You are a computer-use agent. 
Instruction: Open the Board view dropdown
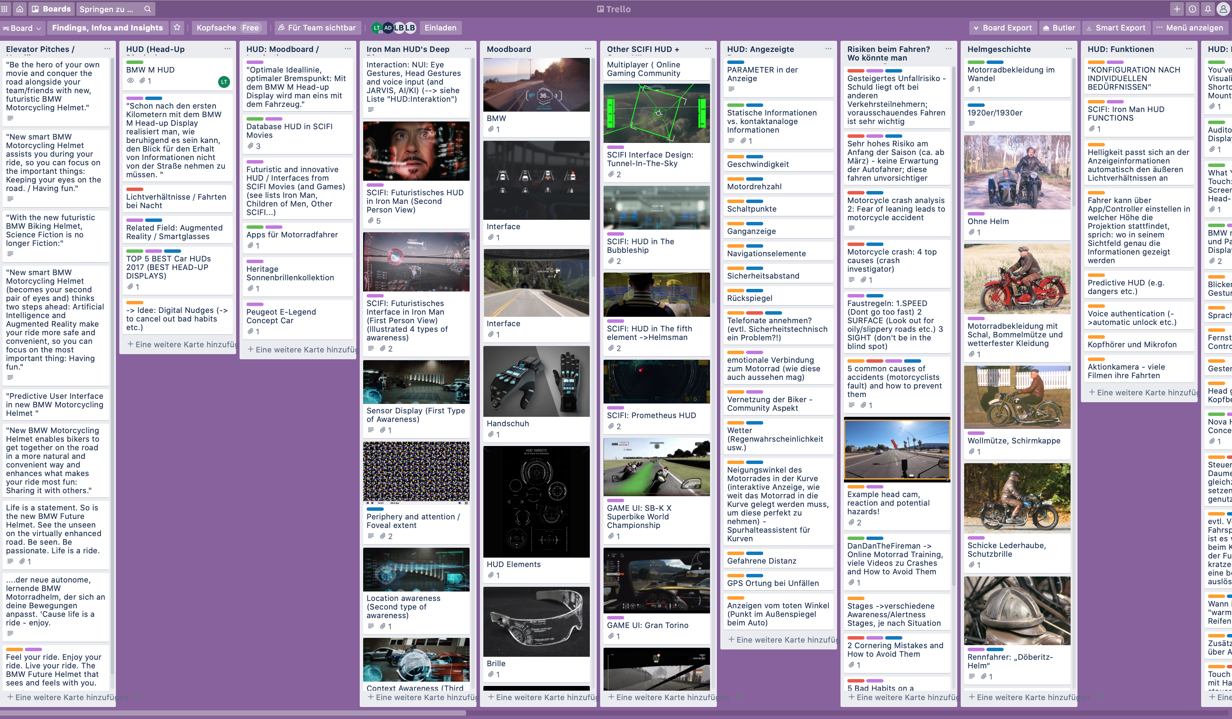pos(22,28)
